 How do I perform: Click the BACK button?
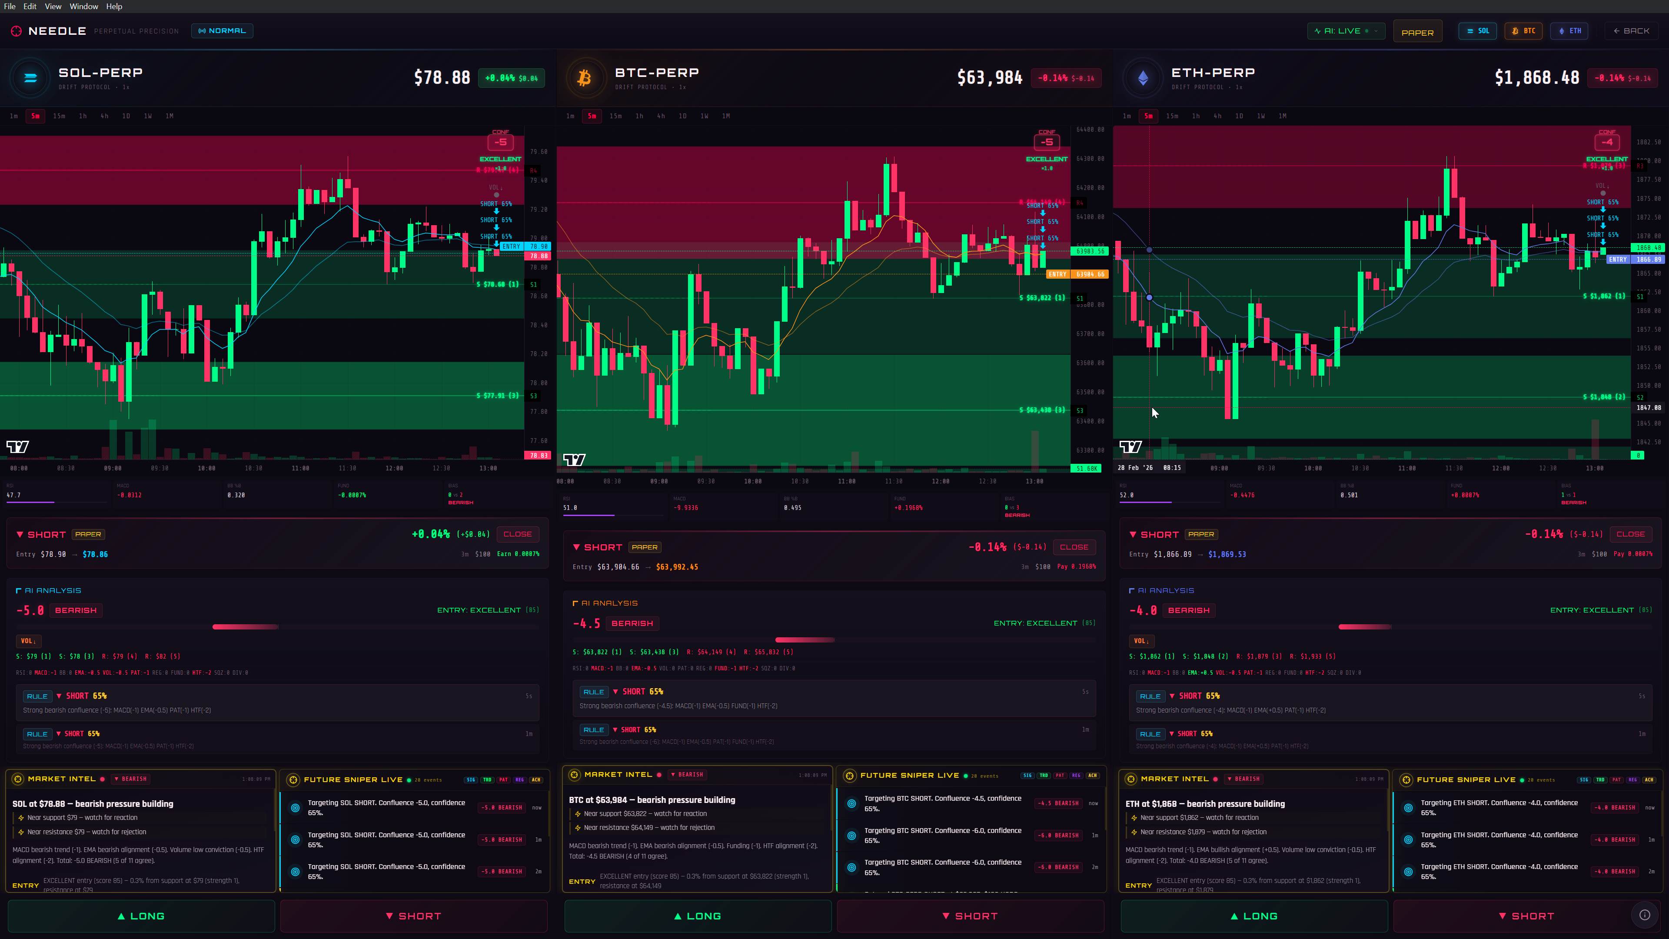1632,30
